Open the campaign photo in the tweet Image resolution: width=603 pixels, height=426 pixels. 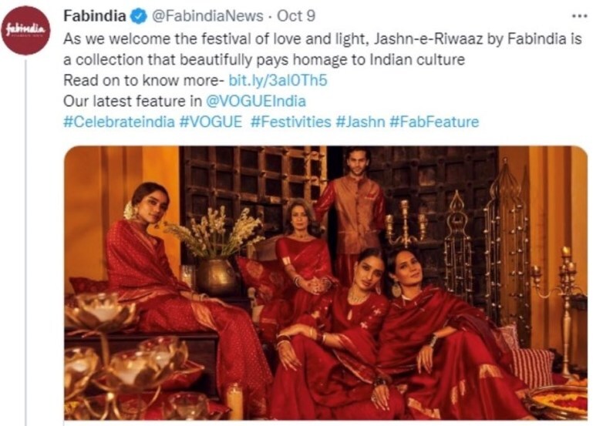(x=325, y=283)
